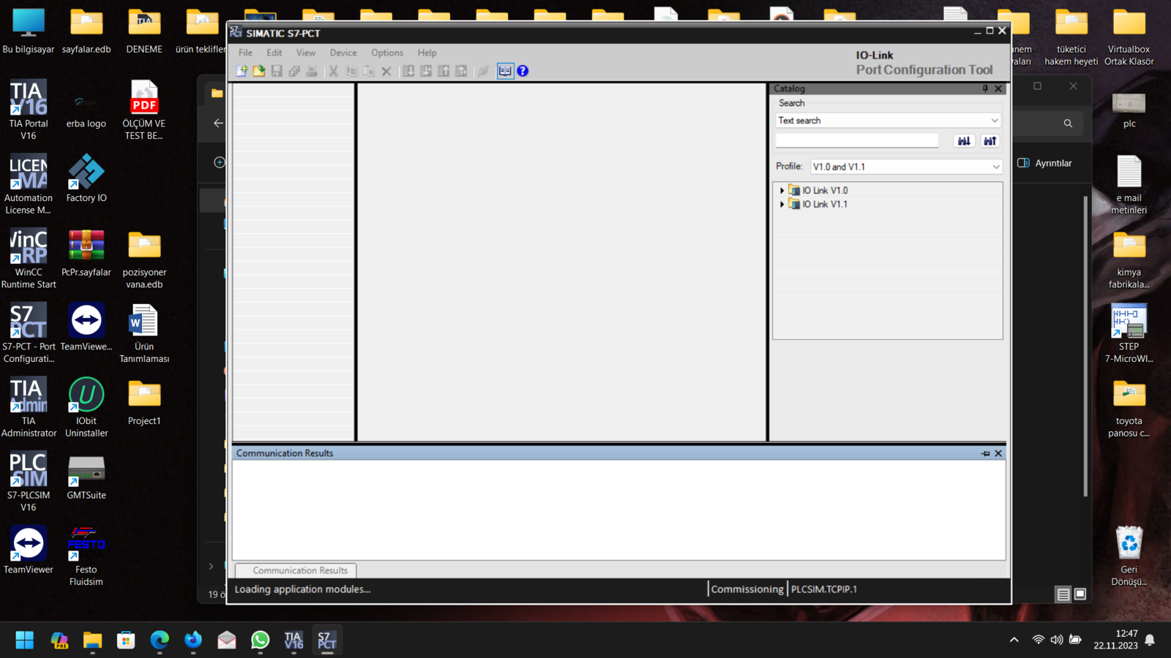Click the Delete X toolbar icon
The width and height of the screenshot is (1171, 658).
click(386, 71)
